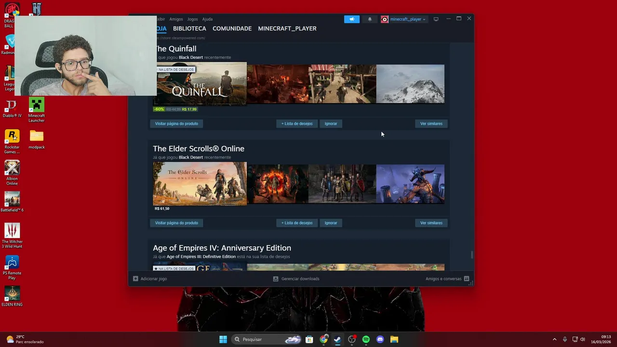
Task: Launch Battlefield 6 desktop shortcut
Action: 12,202
